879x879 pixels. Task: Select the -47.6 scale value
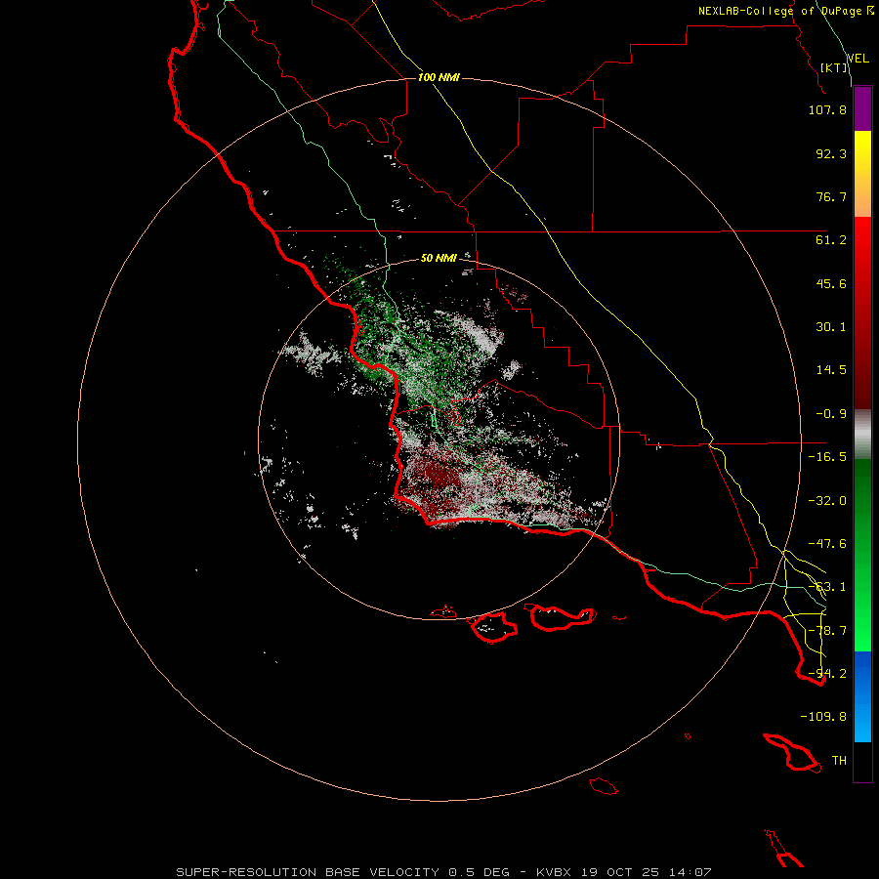tap(827, 544)
